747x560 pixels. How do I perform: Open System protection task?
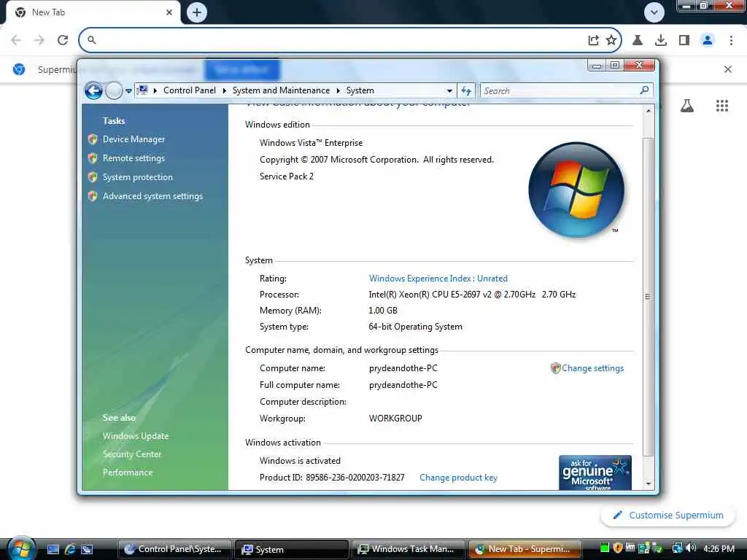138,177
